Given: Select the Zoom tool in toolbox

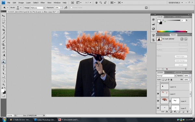Looking at the screenshot, I should pos(3,84).
